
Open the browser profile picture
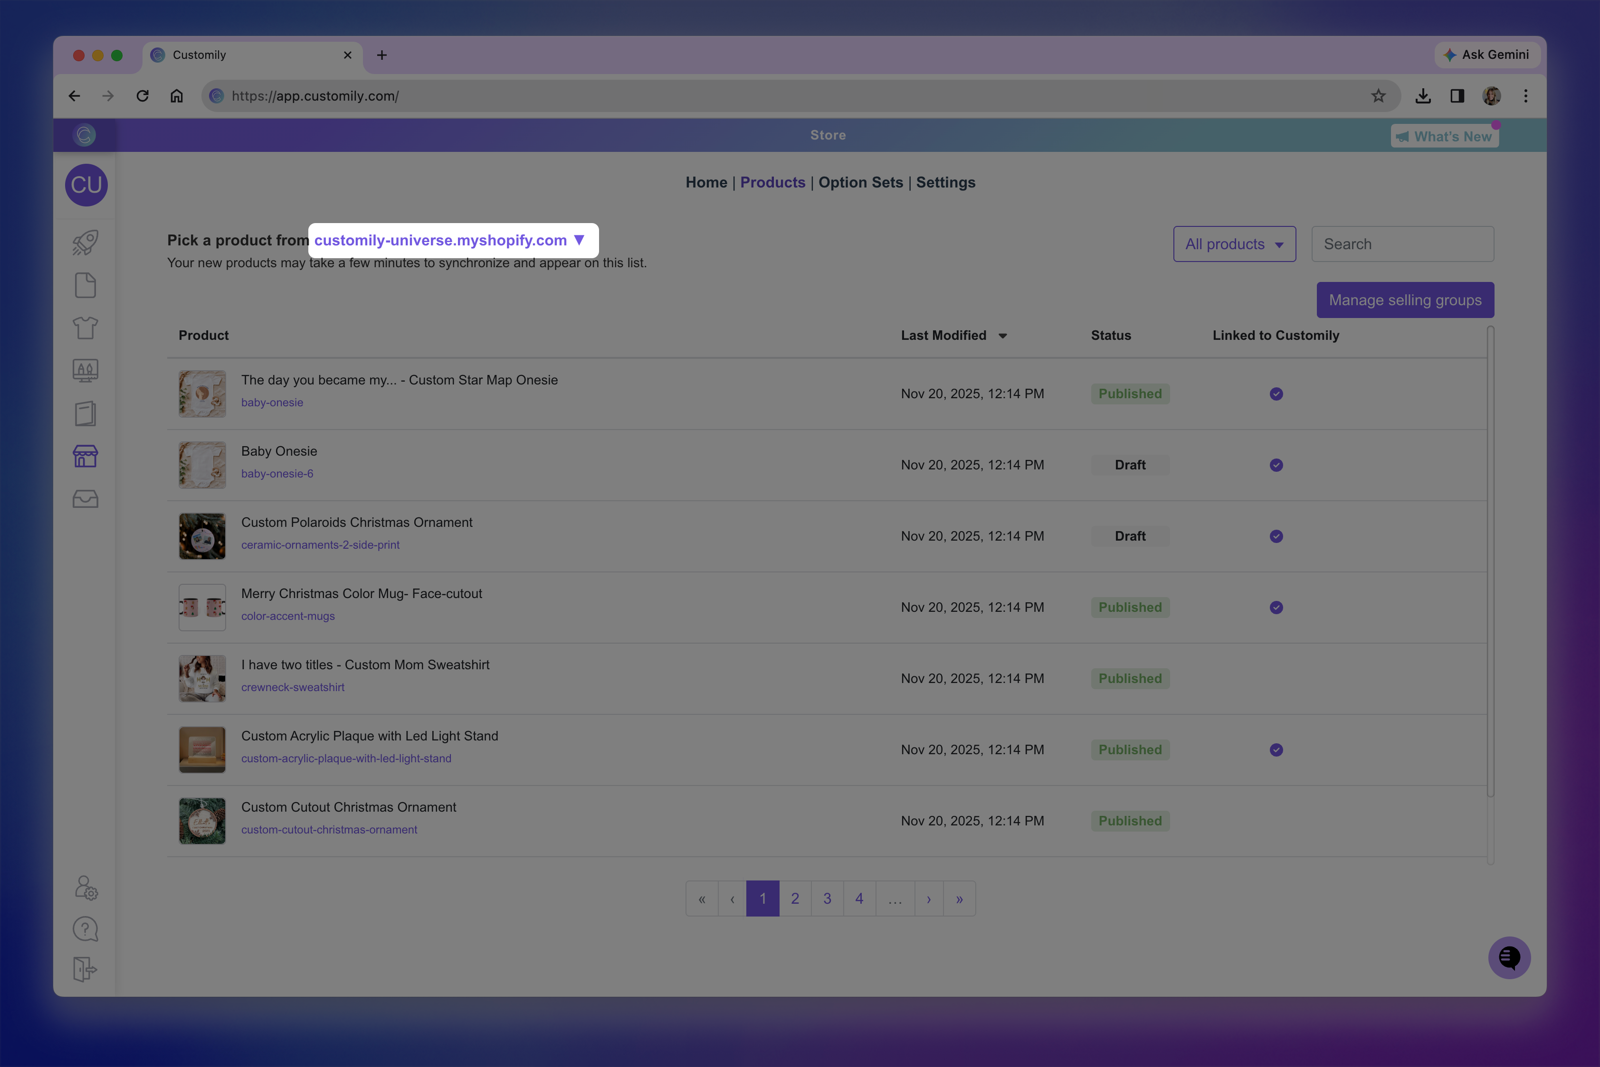click(1492, 96)
